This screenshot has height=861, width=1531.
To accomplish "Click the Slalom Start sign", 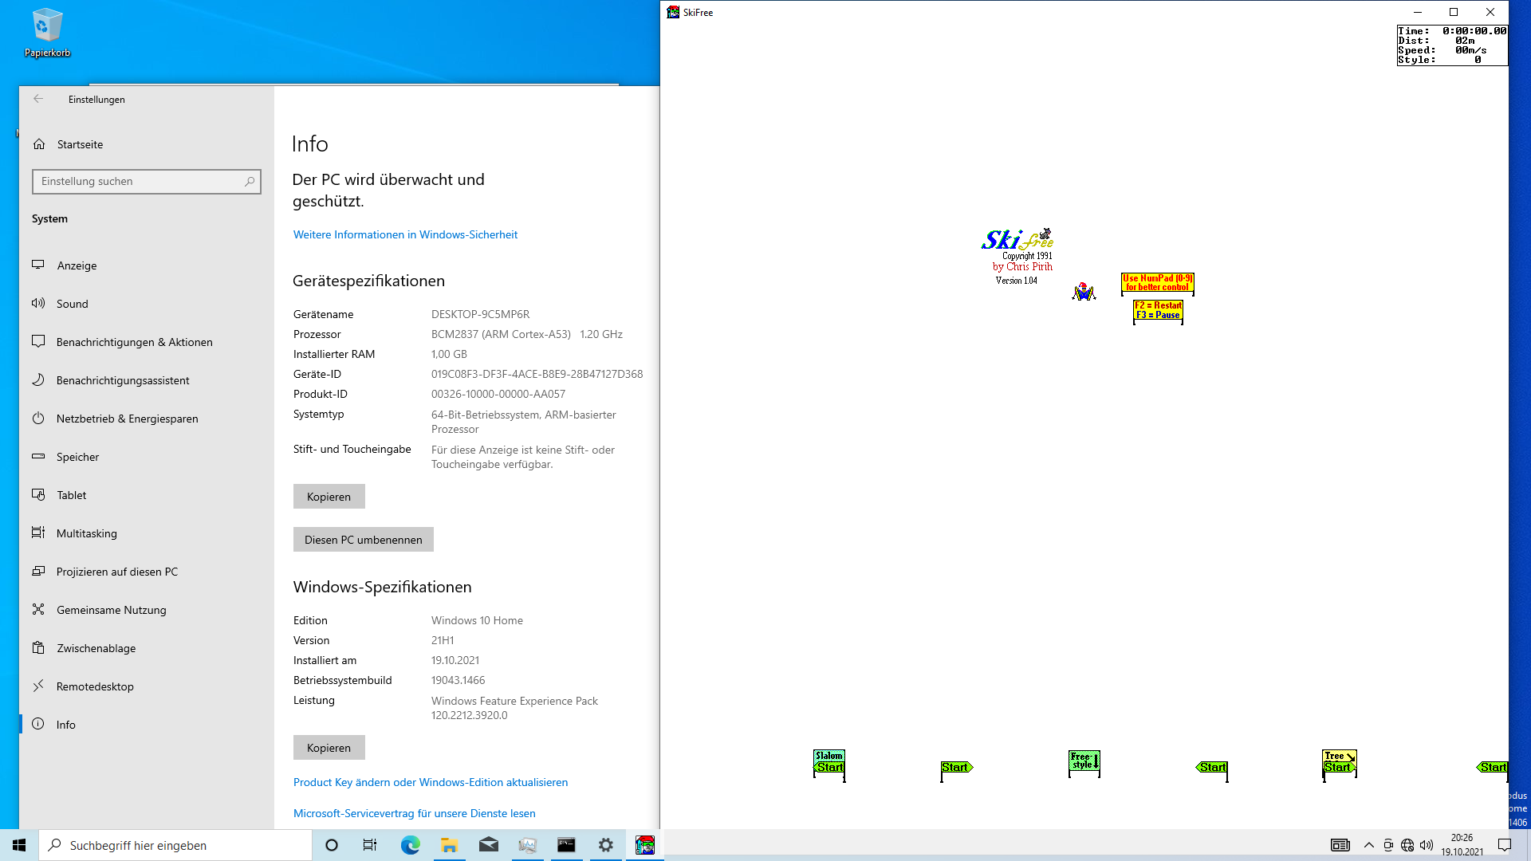I will point(828,761).
